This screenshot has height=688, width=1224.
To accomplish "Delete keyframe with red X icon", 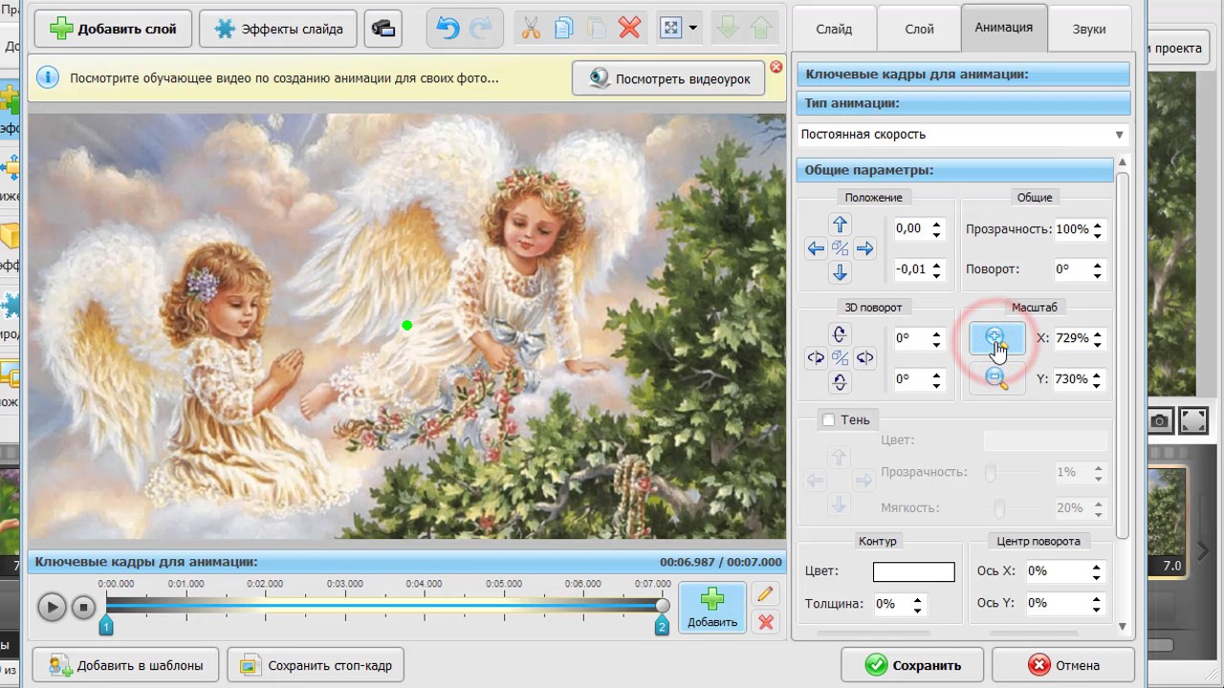I will point(765,622).
